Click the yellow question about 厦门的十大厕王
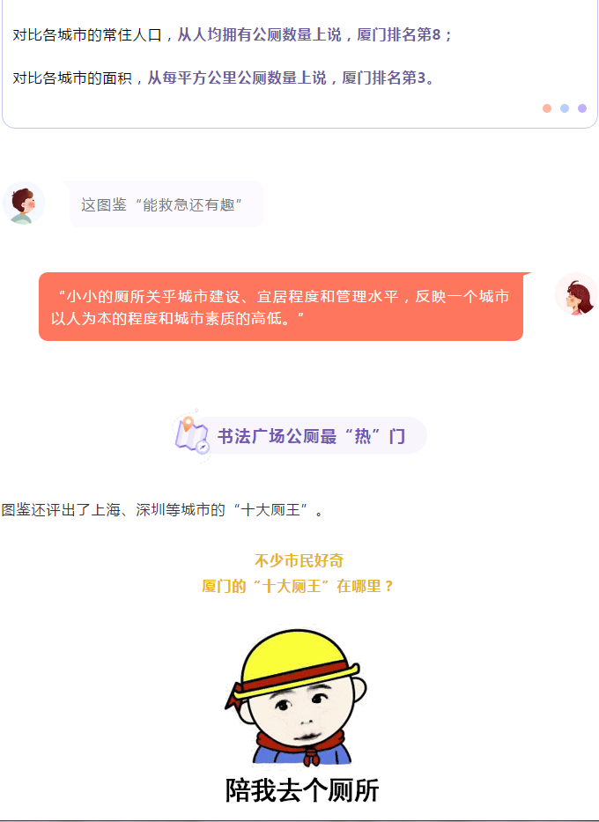599x822 pixels. (298, 586)
